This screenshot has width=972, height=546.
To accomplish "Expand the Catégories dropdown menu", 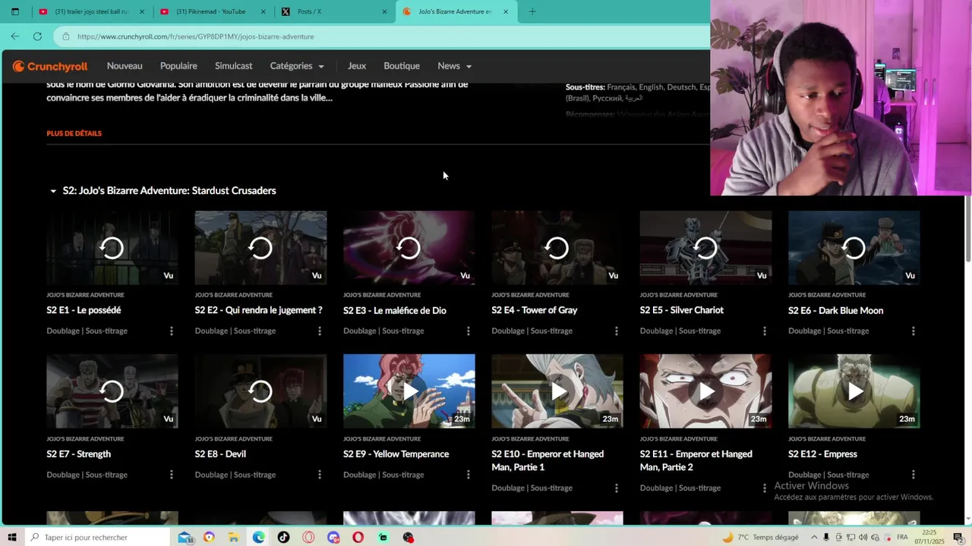I will point(297,66).
